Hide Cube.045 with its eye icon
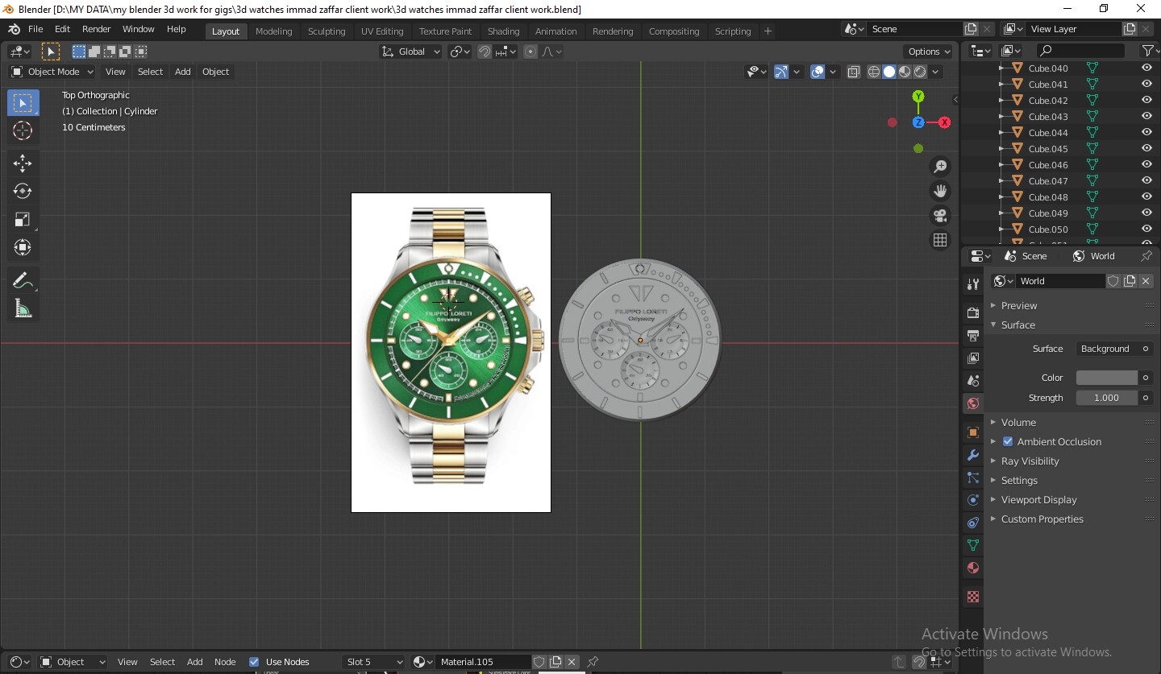 click(x=1146, y=149)
